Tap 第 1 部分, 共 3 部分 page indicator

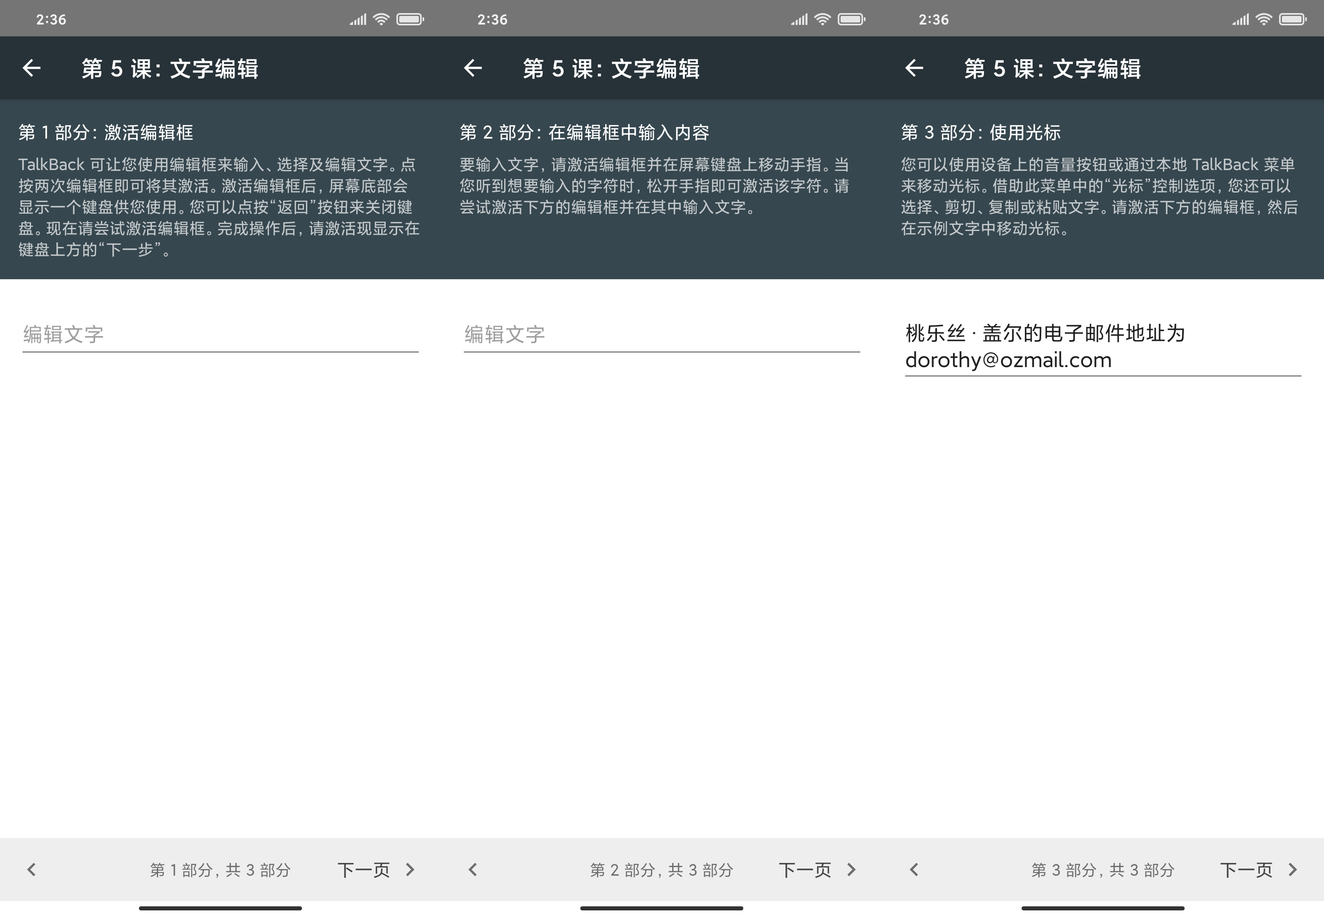[x=220, y=870]
